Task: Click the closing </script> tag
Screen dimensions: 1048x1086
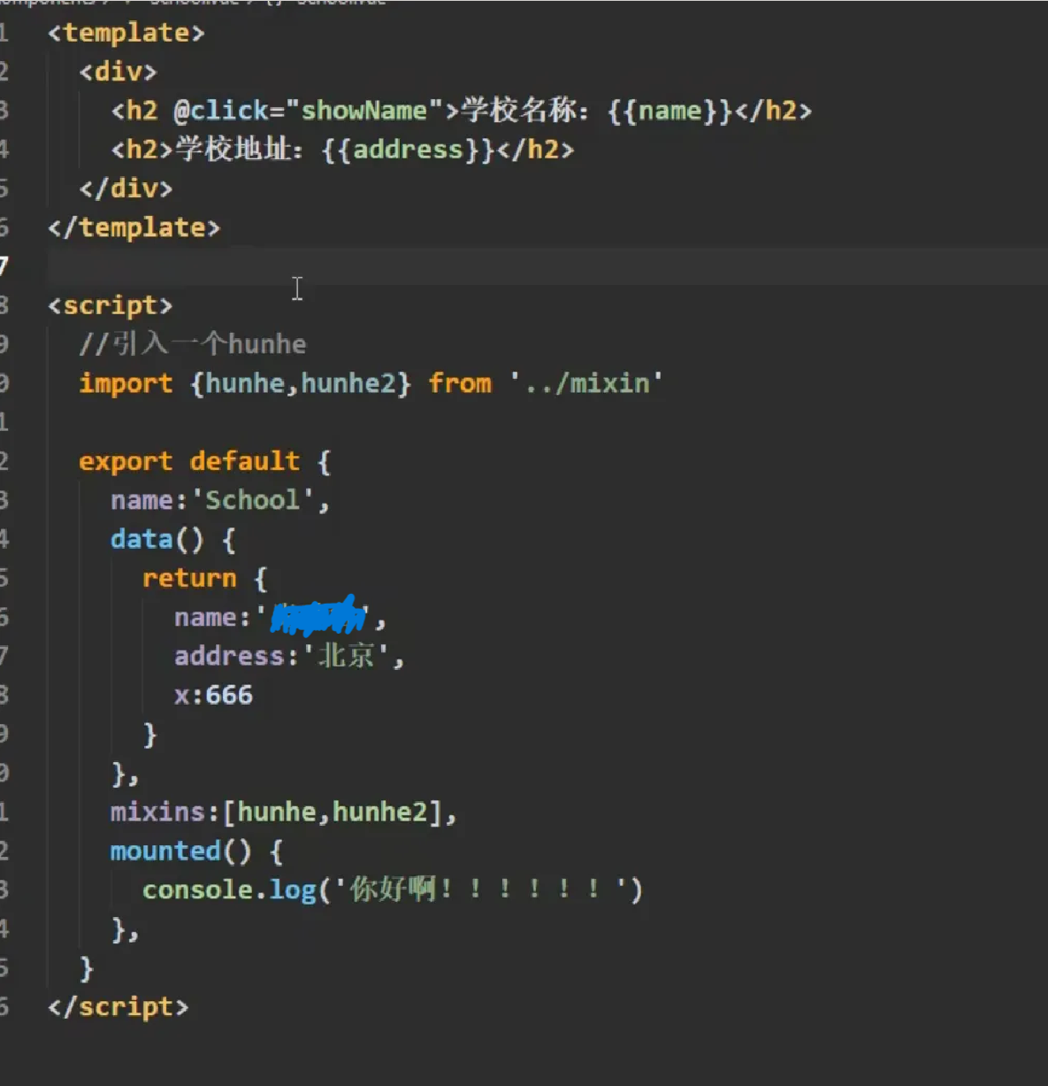Action: pyautogui.click(x=119, y=1006)
